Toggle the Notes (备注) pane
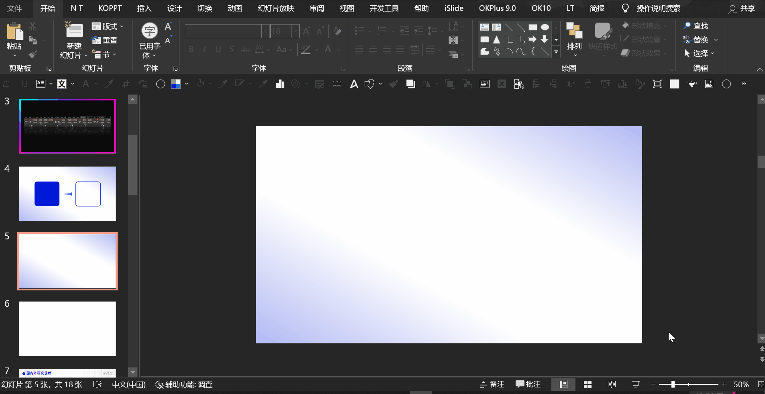765x394 pixels. pyautogui.click(x=492, y=384)
